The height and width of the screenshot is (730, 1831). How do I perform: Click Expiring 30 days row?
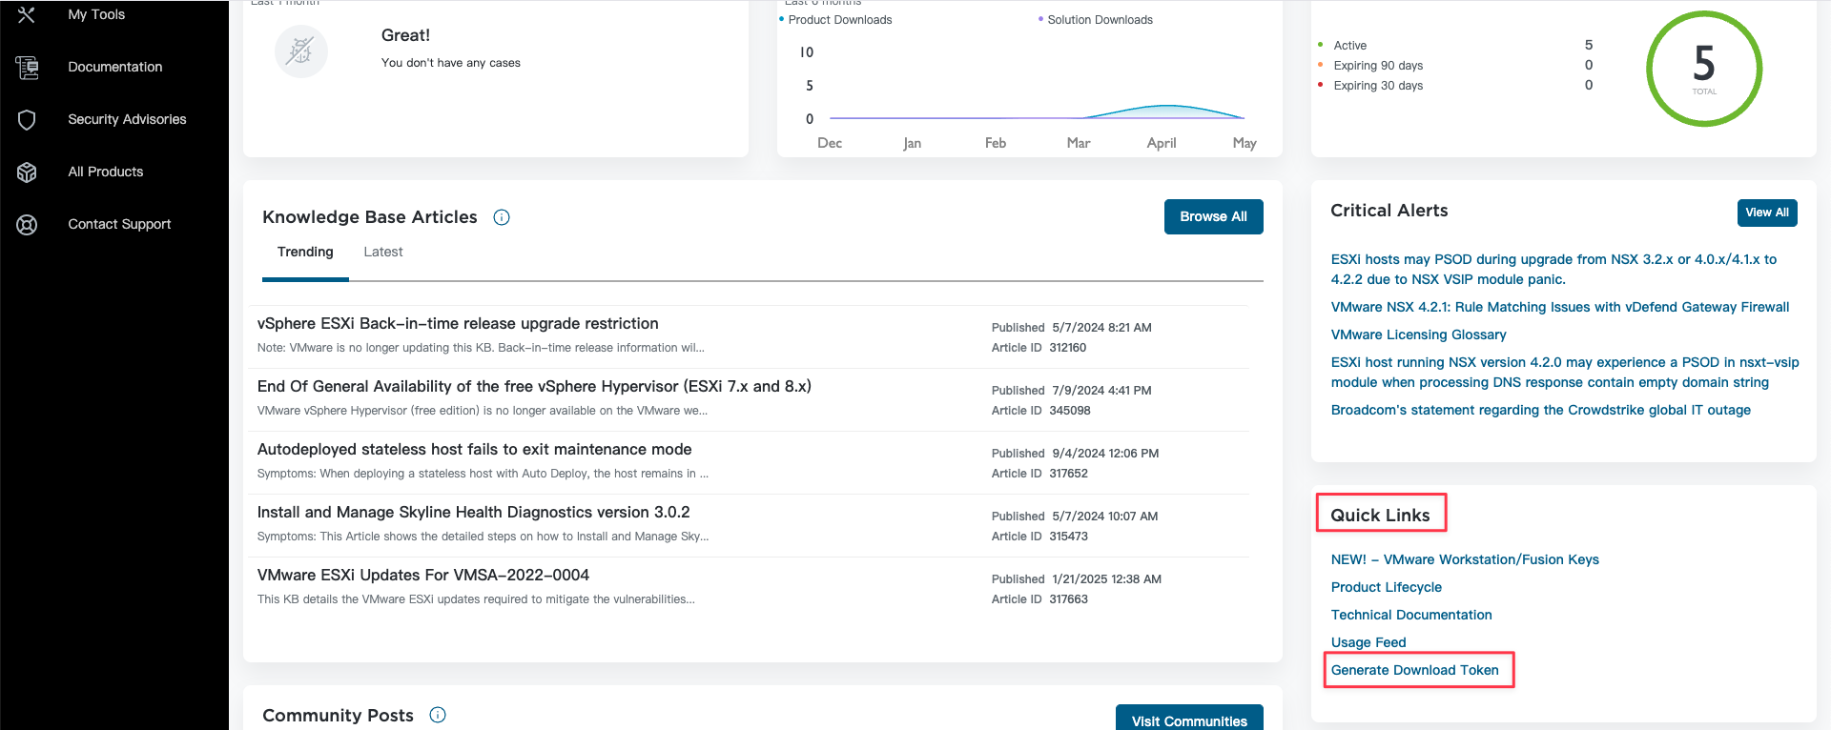pyautogui.click(x=1455, y=85)
